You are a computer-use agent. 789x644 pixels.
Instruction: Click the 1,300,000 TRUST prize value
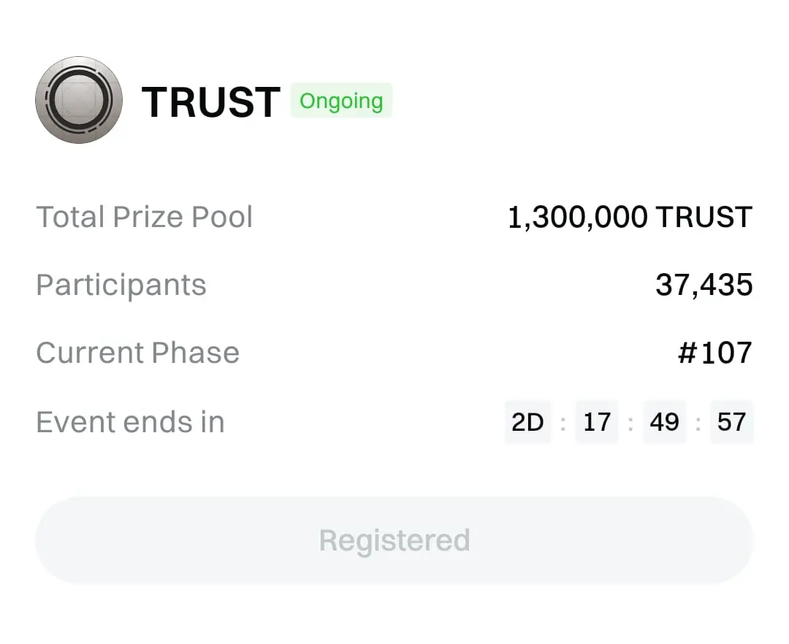(630, 217)
